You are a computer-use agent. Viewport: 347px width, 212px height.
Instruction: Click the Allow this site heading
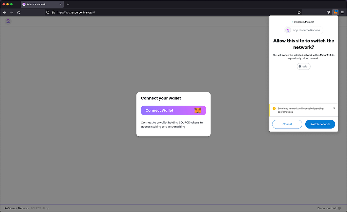[x=304, y=44]
